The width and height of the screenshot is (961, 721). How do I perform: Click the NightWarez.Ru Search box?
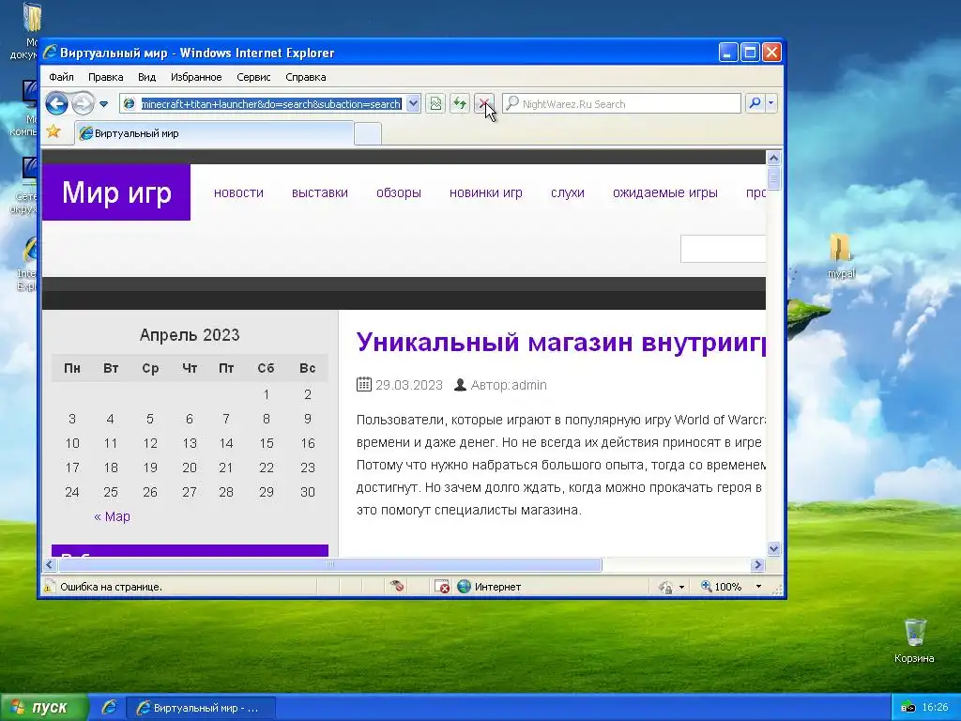(x=622, y=103)
